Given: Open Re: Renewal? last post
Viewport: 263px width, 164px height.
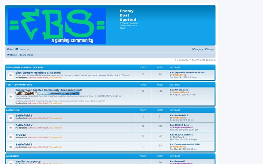Looking at the screenshot, I should tap(178, 161).
